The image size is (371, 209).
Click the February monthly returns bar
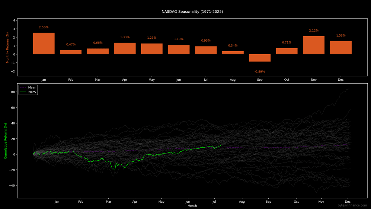(x=71, y=52)
